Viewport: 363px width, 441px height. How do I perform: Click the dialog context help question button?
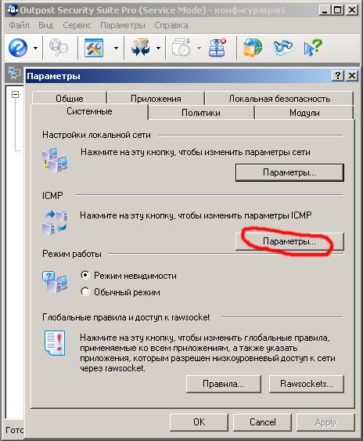(338, 76)
